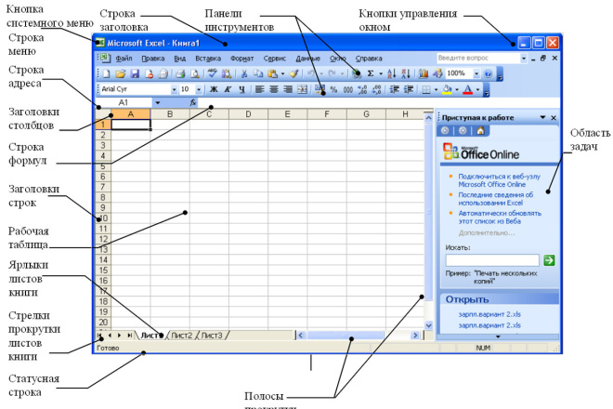
Task: Apply Comma Style 000 icon
Action: [x=348, y=89]
